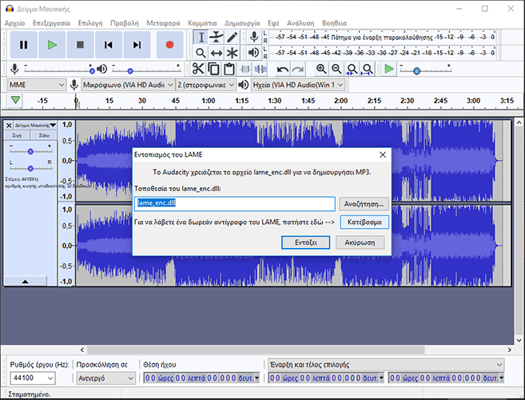Screen dimensions: 525x400
Task: Select the Time Shift tool
Action: 217,53
